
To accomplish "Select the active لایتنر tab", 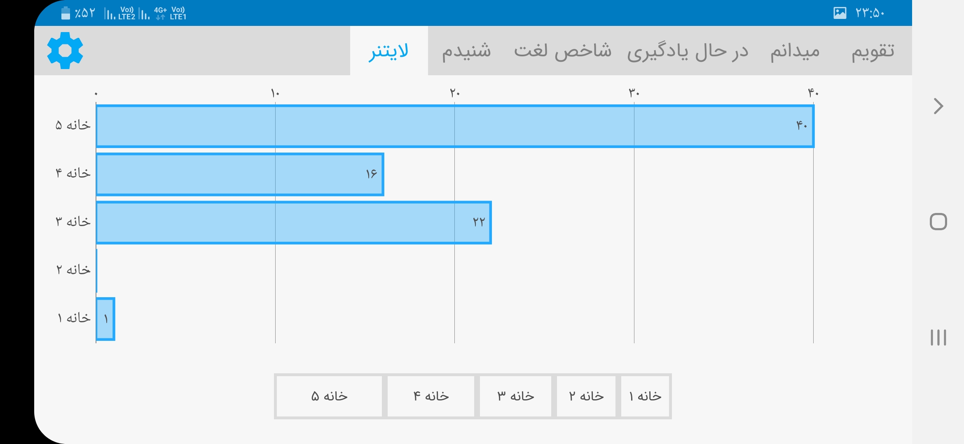I will [x=389, y=51].
